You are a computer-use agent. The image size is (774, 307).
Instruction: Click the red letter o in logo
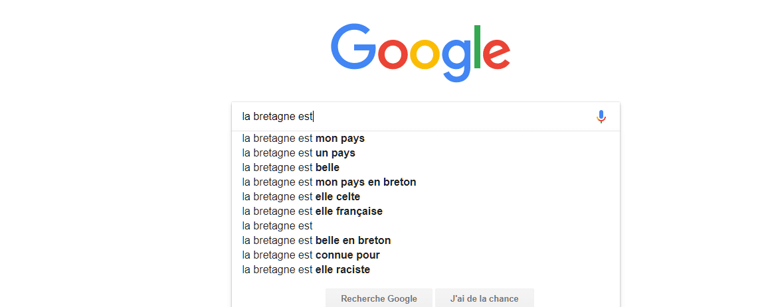[x=393, y=54]
